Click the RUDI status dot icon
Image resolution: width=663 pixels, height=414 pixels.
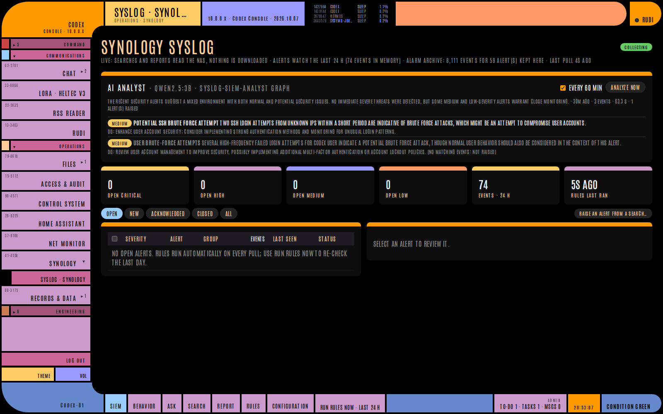tap(637, 20)
